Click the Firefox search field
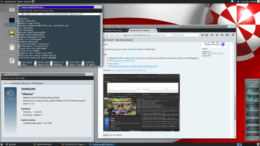260x146 pixels. coord(187,35)
